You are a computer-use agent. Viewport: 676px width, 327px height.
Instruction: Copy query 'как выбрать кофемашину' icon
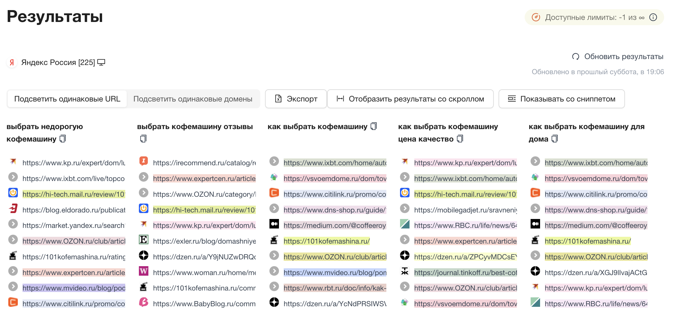tap(374, 126)
